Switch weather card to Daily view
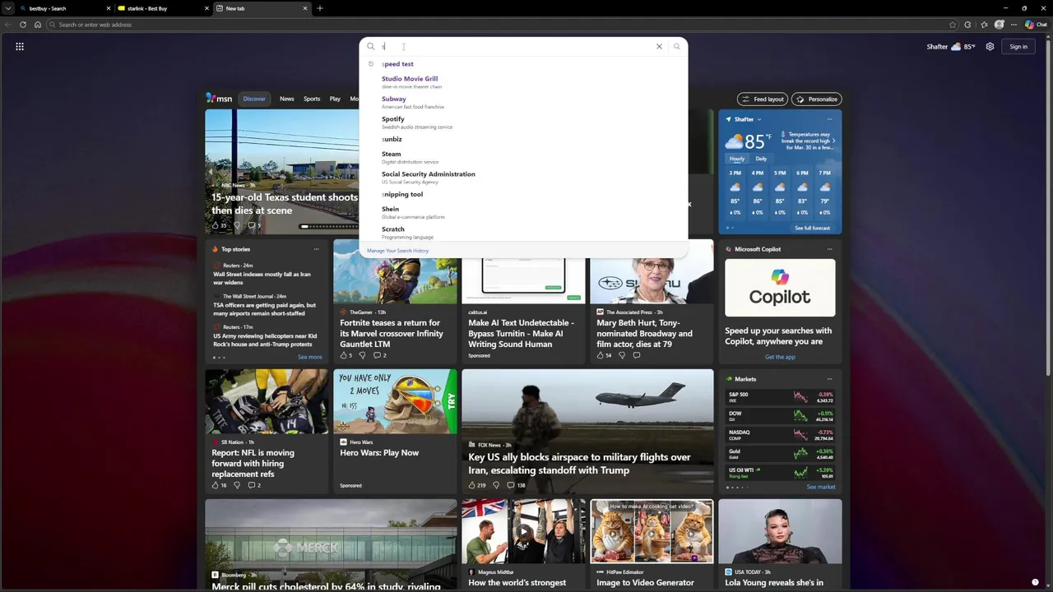Viewport: 1053px width, 592px height. pos(761,159)
